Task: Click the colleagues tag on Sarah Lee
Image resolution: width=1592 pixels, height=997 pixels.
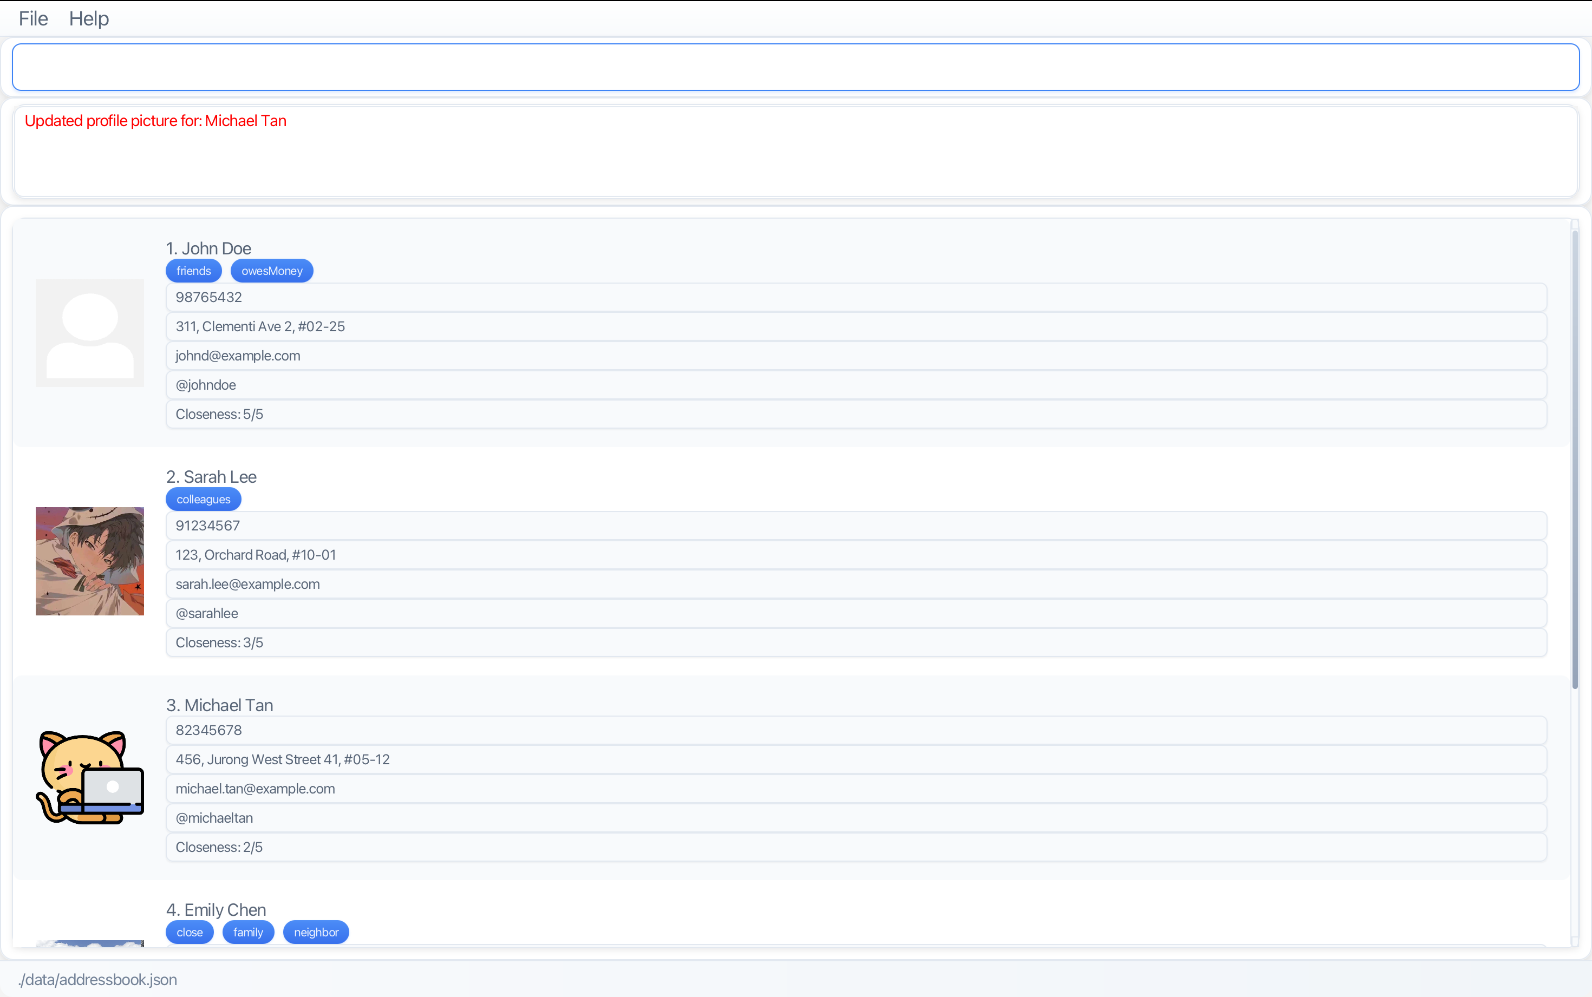Action: pos(203,499)
